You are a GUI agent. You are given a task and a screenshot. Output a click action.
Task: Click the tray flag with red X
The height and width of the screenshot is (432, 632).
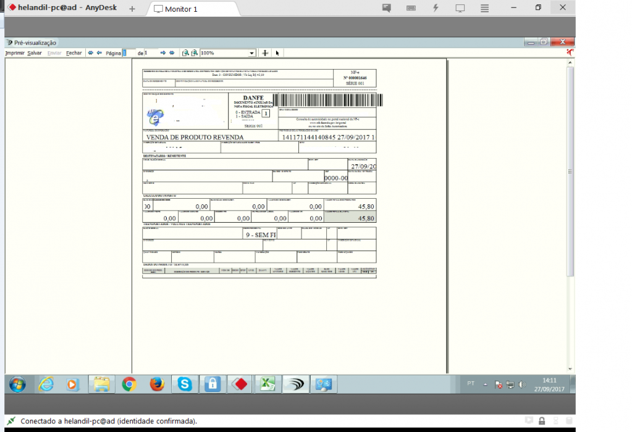point(499,384)
